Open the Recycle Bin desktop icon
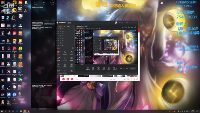Image resolution: width=200 pixels, height=113 pixels. [x=3, y=18]
